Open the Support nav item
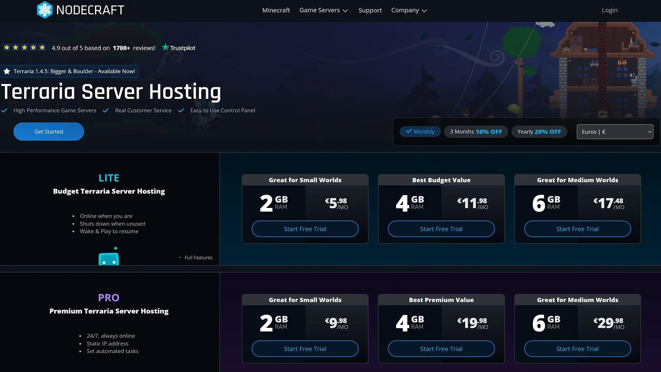The height and width of the screenshot is (372, 661). (x=370, y=10)
